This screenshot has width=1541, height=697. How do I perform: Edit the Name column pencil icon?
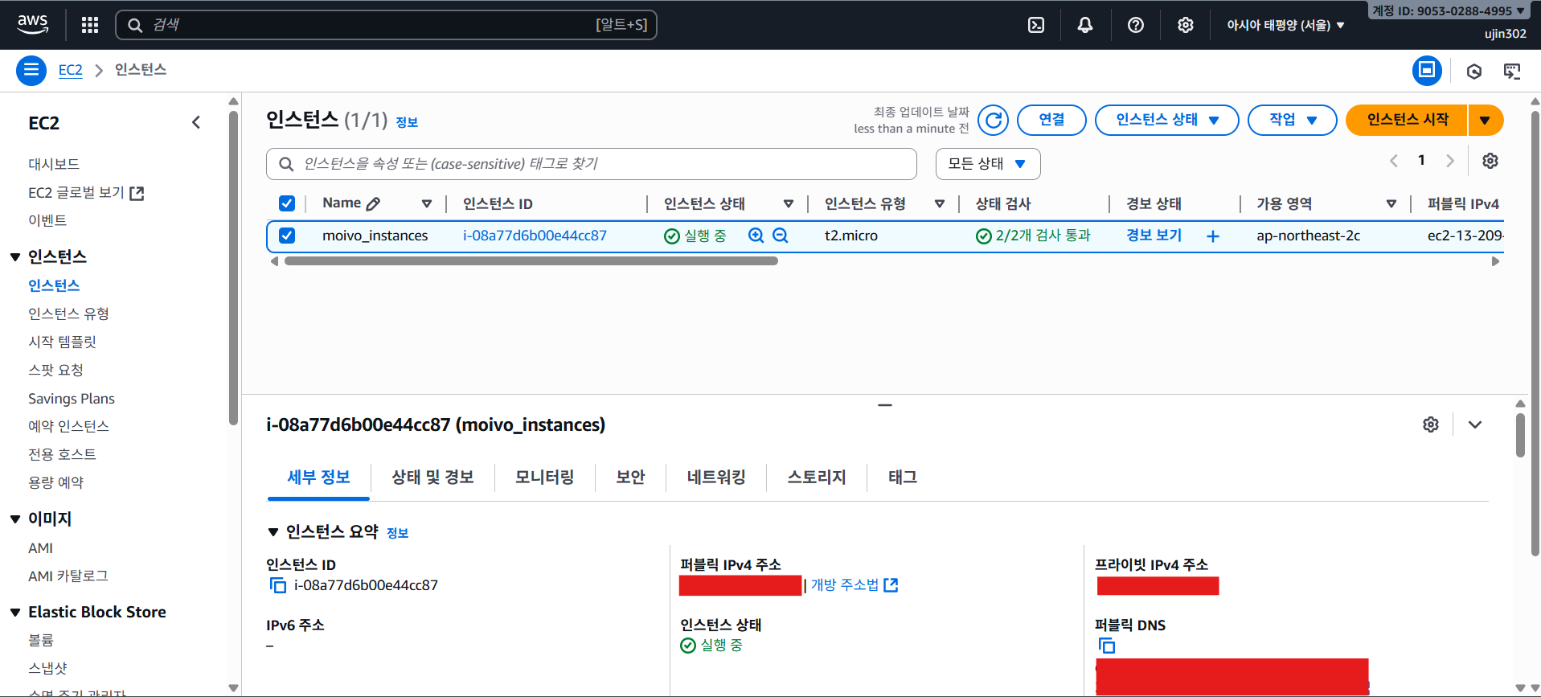(373, 204)
